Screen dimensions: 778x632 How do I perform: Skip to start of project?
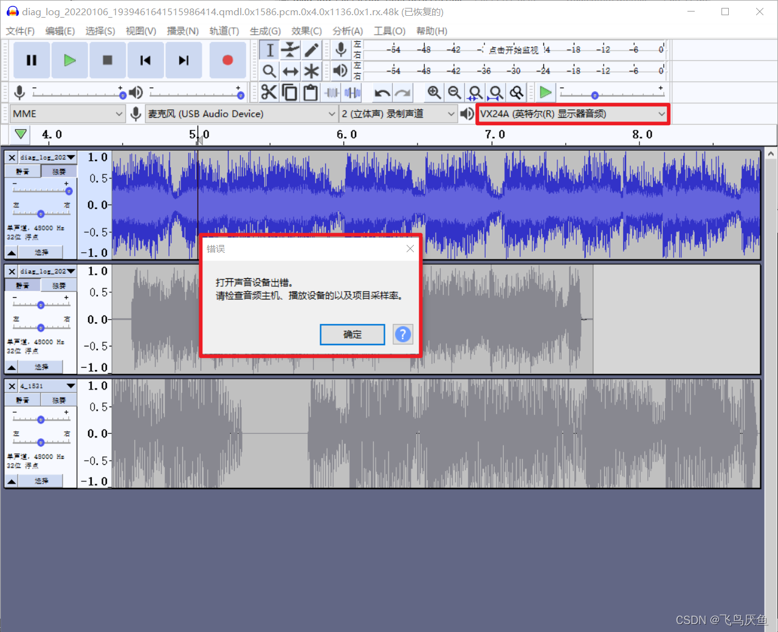[x=145, y=60]
